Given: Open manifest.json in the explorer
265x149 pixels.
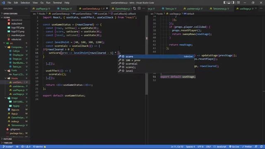Looking at the screenshot, I should [18, 35].
